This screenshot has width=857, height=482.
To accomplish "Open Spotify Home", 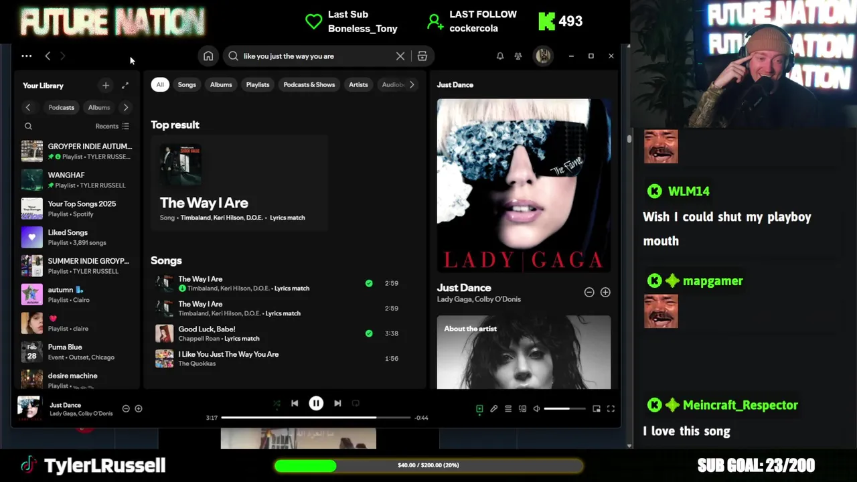I will [x=208, y=56].
